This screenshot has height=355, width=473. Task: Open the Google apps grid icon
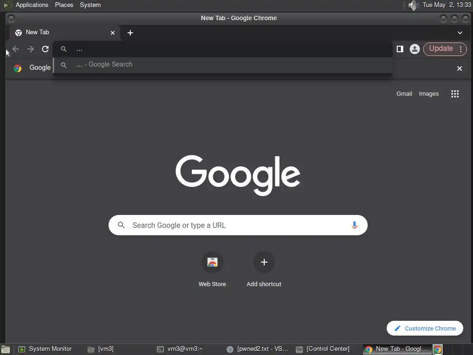[x=455, y=94]
